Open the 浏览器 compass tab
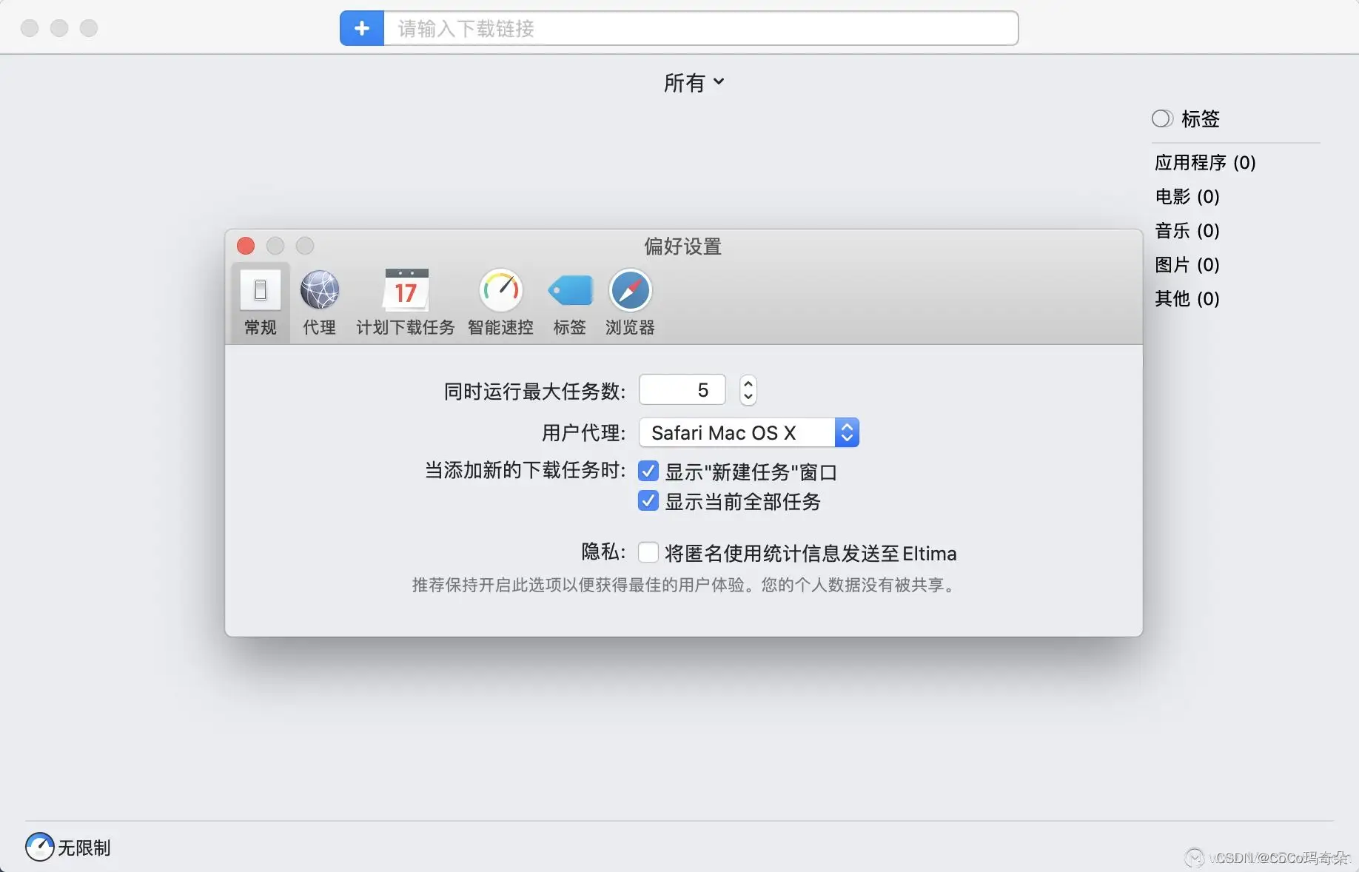 (x=630, y=302)
